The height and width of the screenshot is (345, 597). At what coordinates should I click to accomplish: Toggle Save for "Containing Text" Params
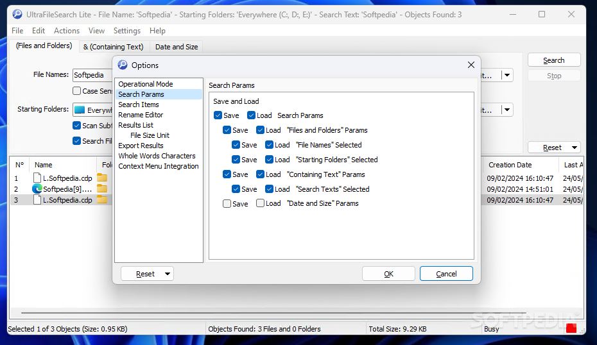227,174
